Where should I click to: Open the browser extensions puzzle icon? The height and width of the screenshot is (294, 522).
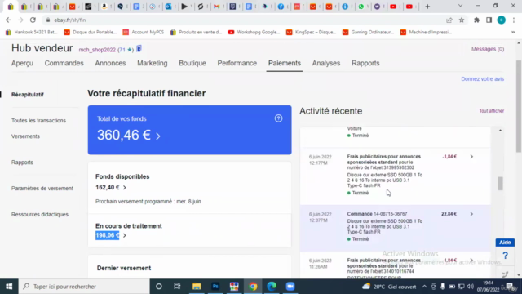[x=476, y=20]
